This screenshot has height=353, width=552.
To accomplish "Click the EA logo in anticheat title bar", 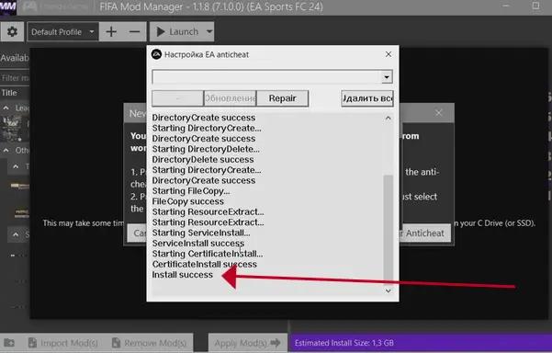I will pyautogui.click(x=156, y=54).
